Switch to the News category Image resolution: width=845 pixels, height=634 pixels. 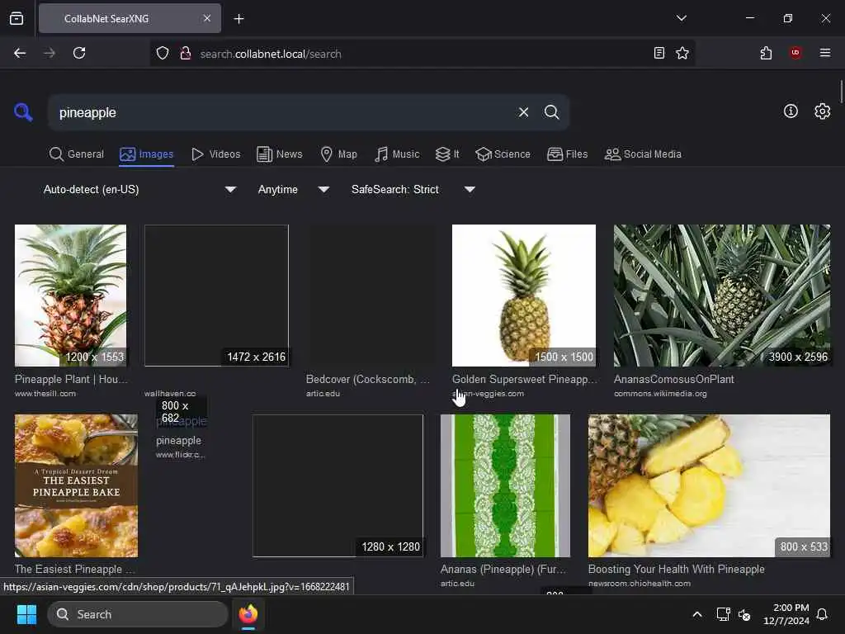pyautogui.click(x=280, y=154)
